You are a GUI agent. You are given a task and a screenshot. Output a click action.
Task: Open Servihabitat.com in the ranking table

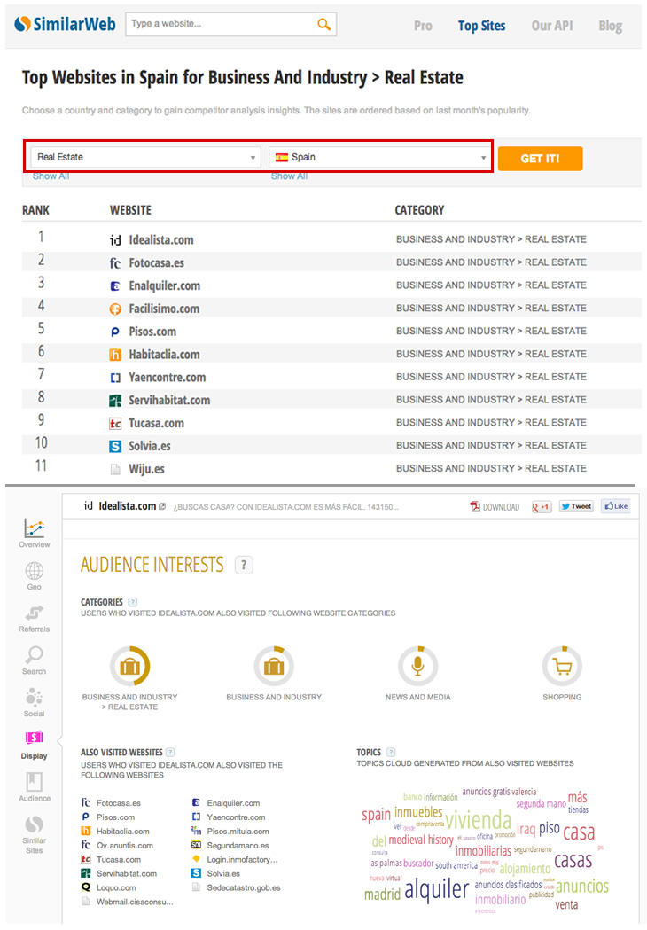point(169,401)
